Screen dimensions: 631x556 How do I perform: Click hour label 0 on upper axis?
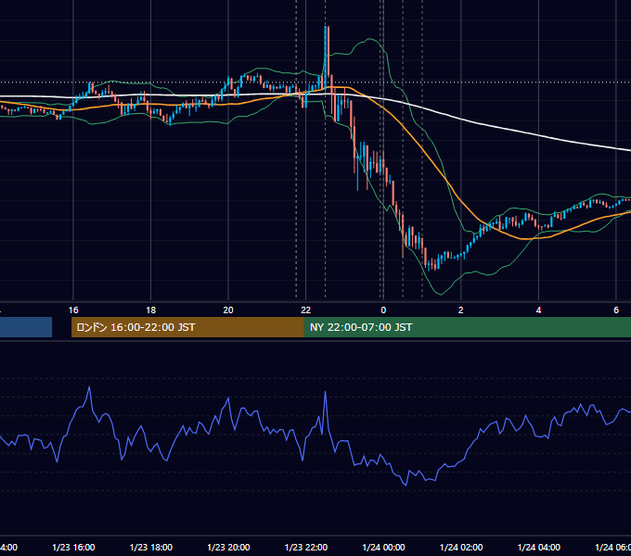pos(383,310)
